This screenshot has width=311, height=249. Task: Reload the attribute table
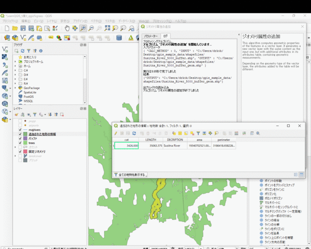click(134, 133)
